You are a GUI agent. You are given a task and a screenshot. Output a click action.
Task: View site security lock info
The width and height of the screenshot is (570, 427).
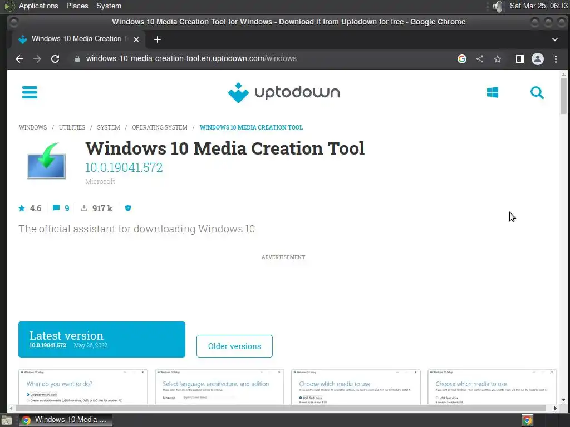pos(77,59)
